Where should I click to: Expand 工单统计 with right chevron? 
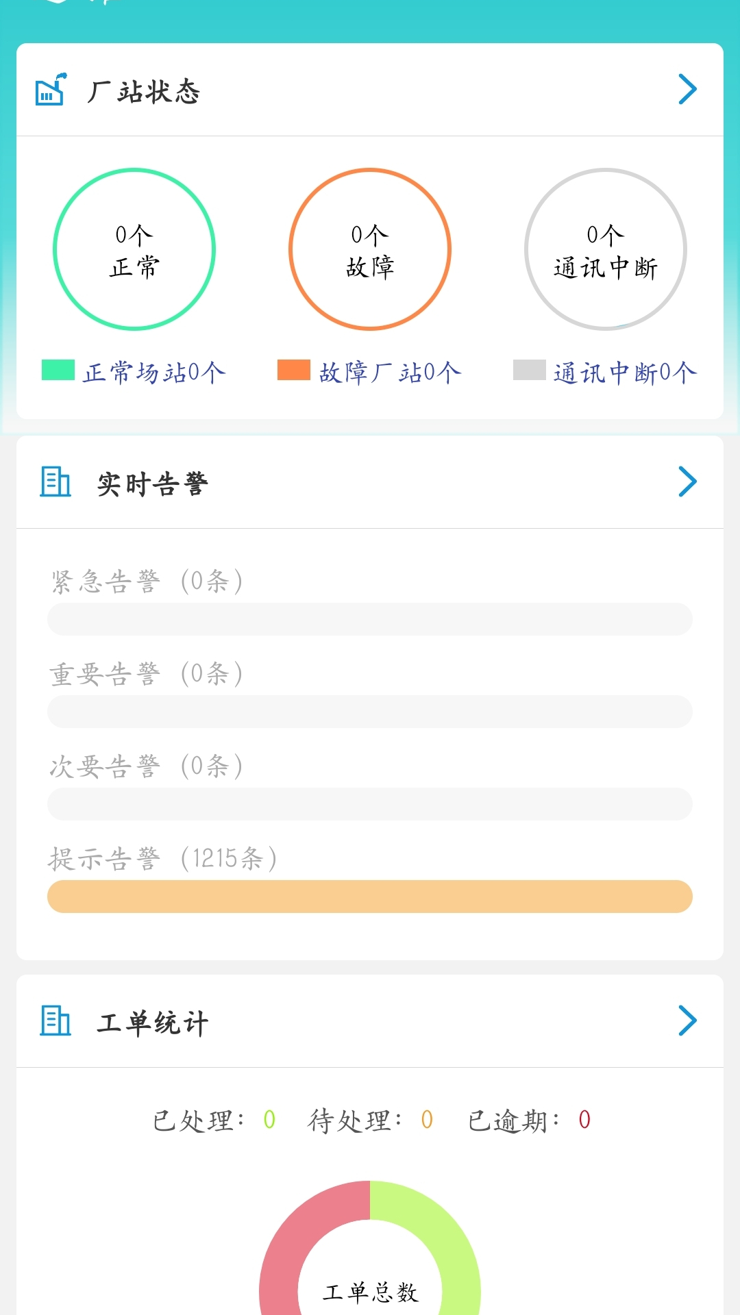coord(687,1021)
